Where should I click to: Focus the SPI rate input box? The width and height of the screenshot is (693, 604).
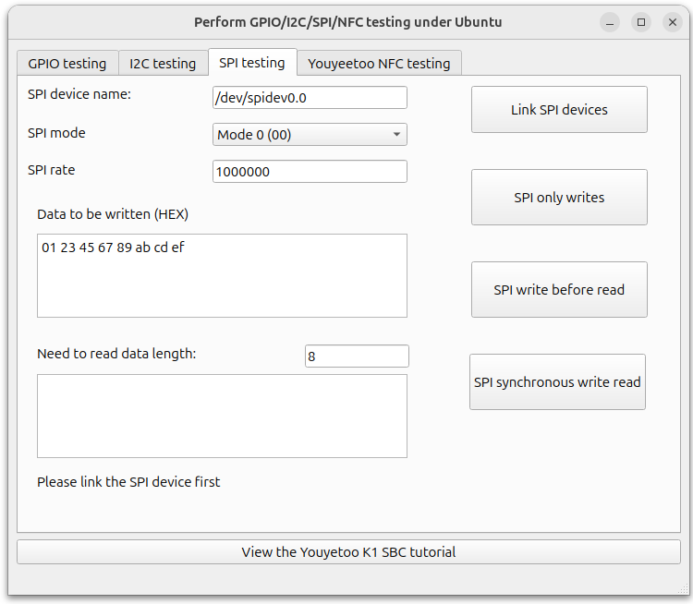pos(310,172)
